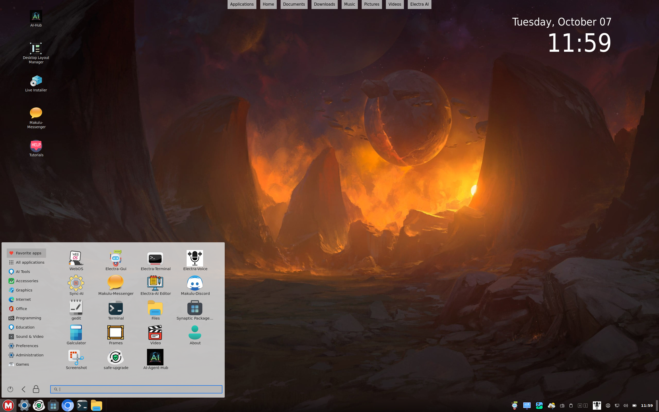This screenshot has height=412, width=659.
Task: Open the gedit text editor
Action: point(76,310)
